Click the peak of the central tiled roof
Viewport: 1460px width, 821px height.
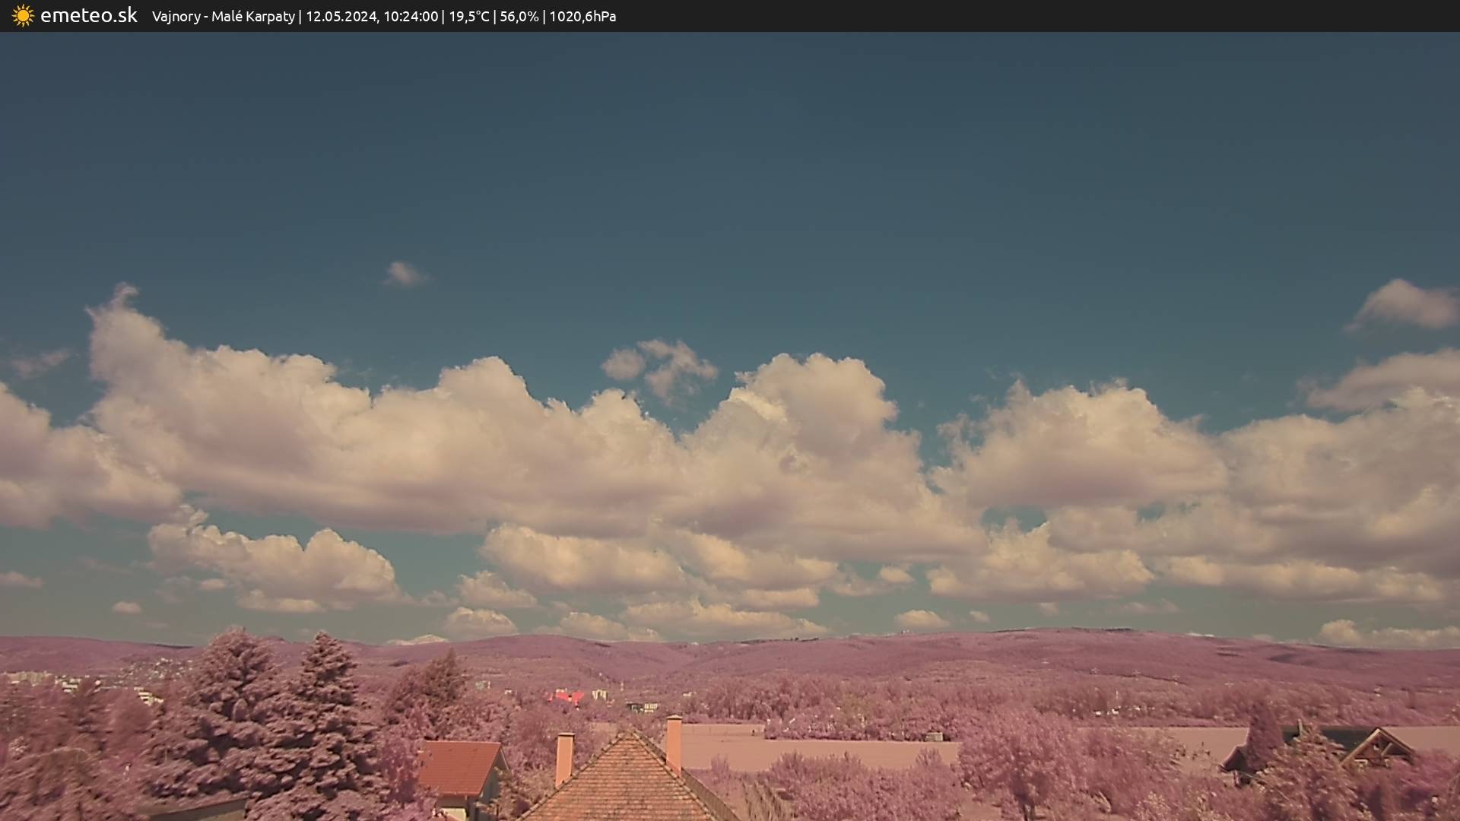tap(628, 734)
